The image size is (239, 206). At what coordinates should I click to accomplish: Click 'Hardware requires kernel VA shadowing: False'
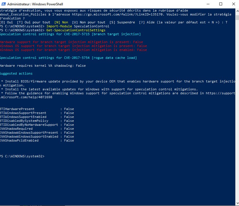[43, 66]
